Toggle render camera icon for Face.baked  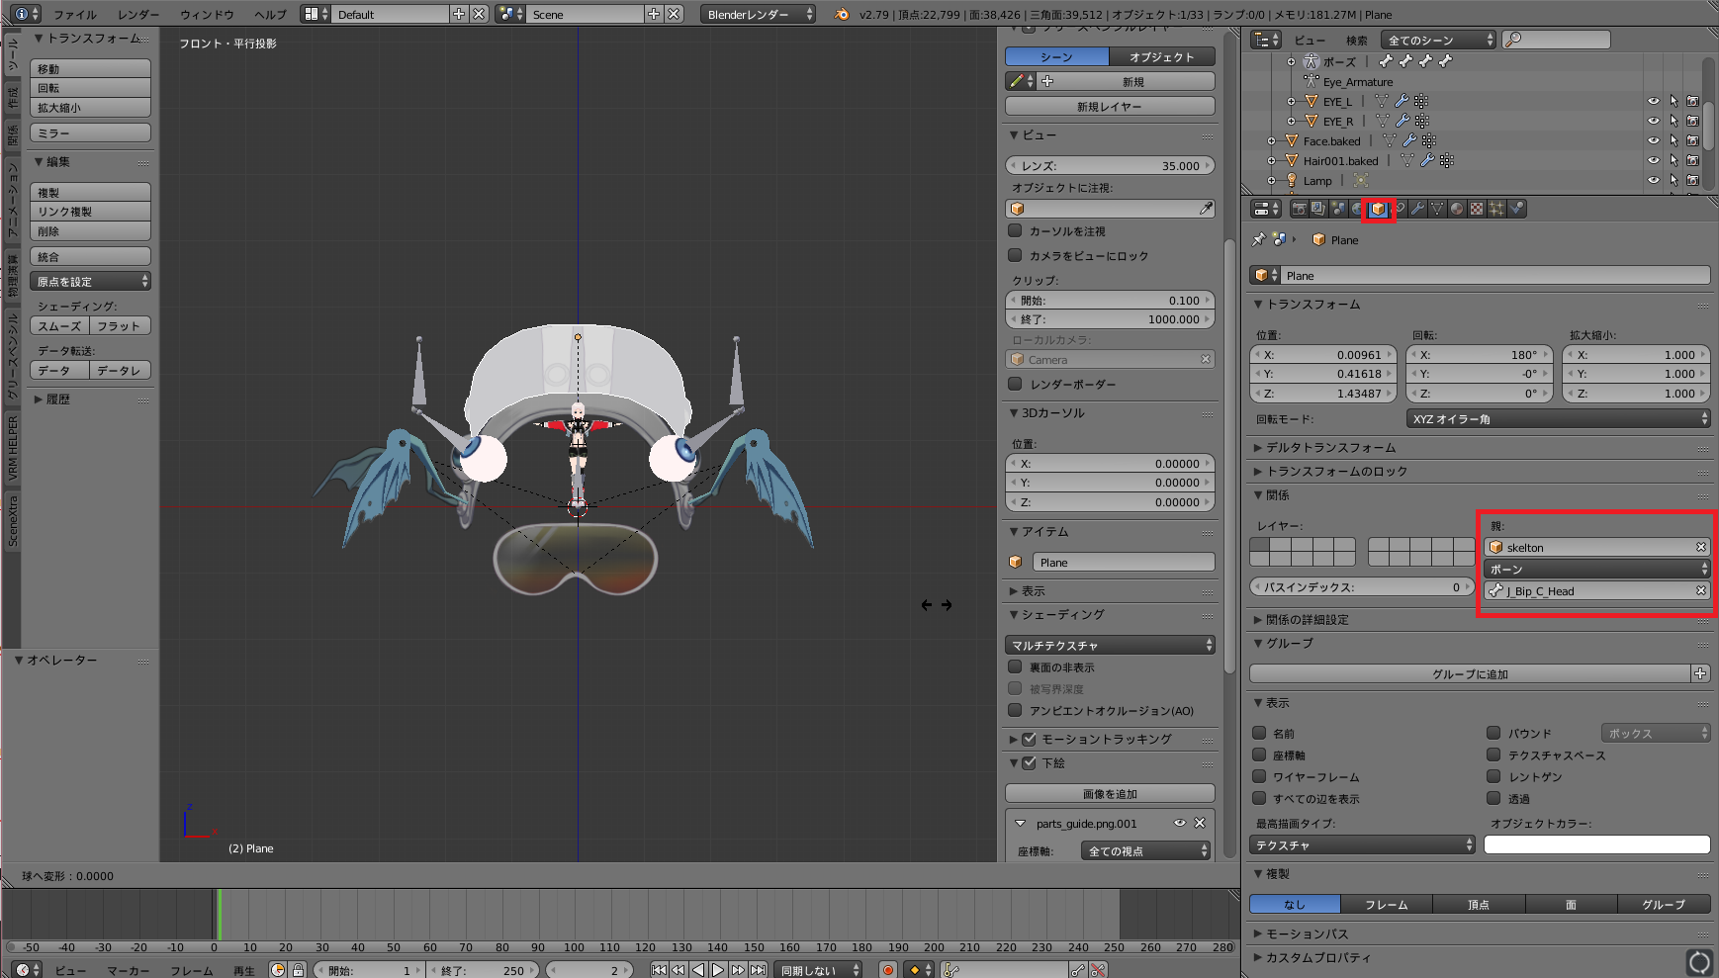(1692, 140)
